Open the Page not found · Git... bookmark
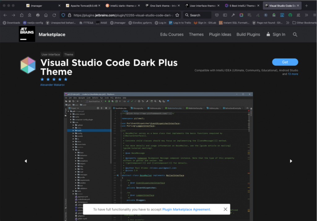Image resolution: width=317 pixels, height=221 pixels. point(267,23)
